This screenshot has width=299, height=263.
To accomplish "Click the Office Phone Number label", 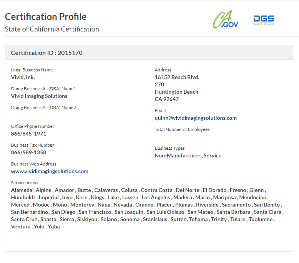I will pyautogui.click(x=33, y=126).
